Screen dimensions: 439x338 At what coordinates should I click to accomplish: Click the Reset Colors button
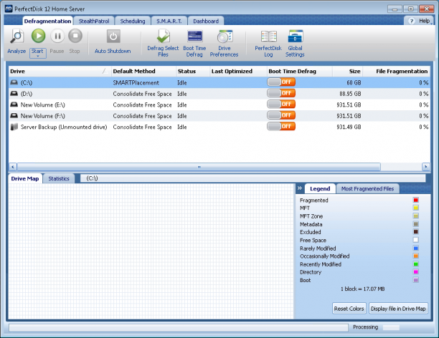coord(349,309)
